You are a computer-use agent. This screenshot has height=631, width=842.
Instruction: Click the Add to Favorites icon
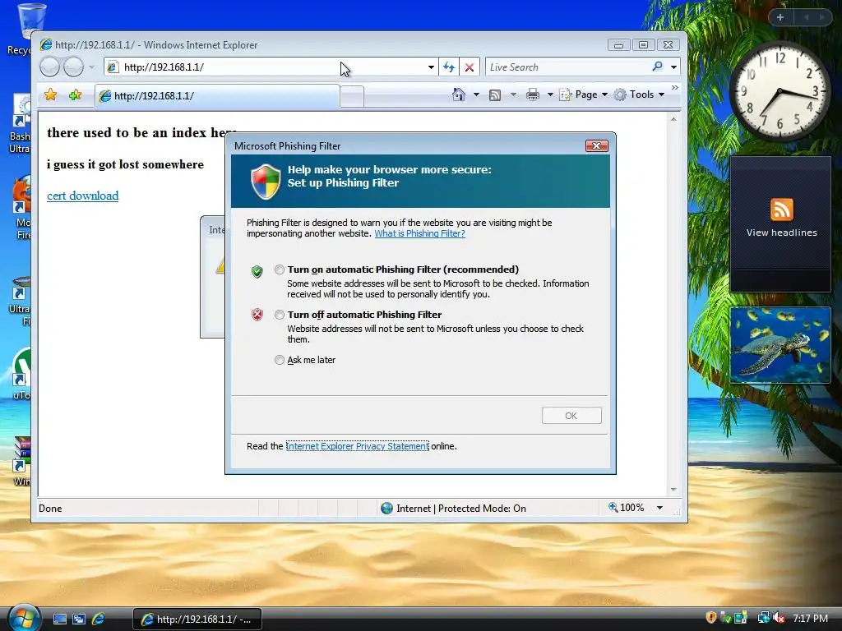tap(75, 95)
